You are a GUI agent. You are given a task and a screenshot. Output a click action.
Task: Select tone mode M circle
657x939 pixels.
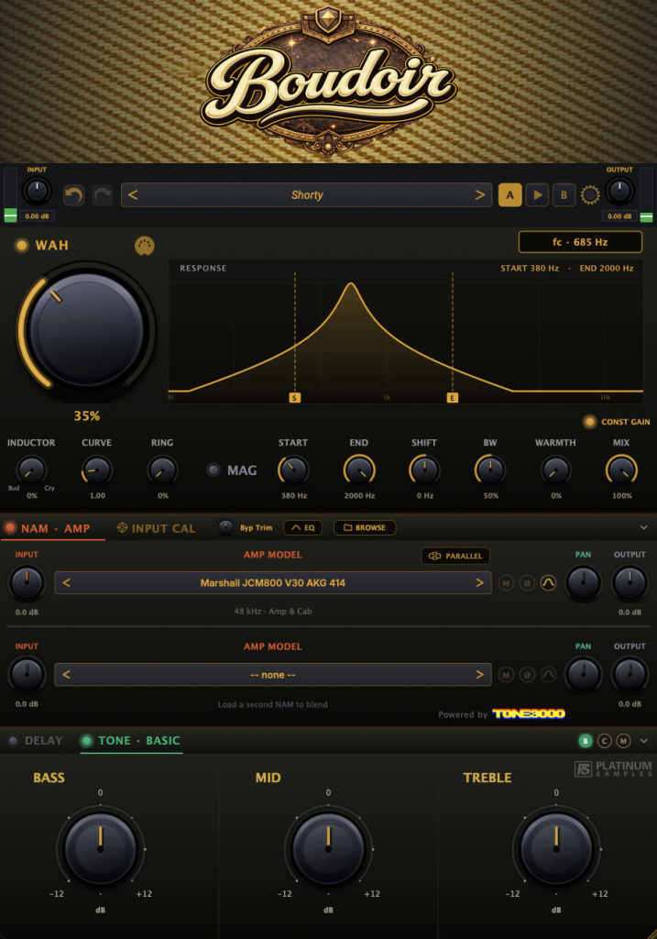(x=623, y=741)
